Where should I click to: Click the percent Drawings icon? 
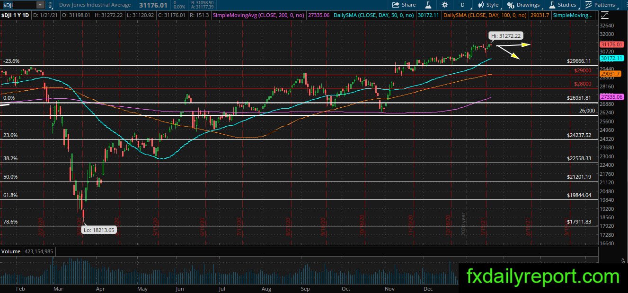point(511,5)
